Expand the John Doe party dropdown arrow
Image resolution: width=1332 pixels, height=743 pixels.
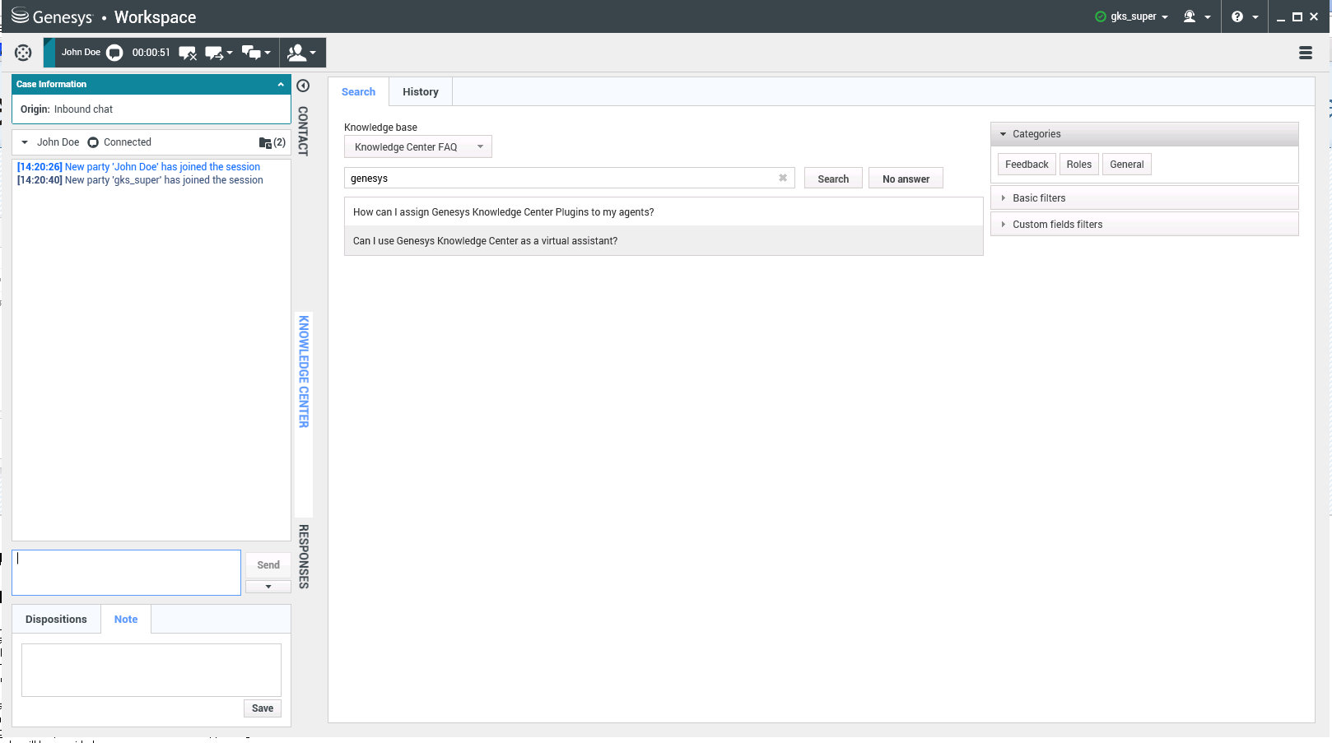(25, 142)
